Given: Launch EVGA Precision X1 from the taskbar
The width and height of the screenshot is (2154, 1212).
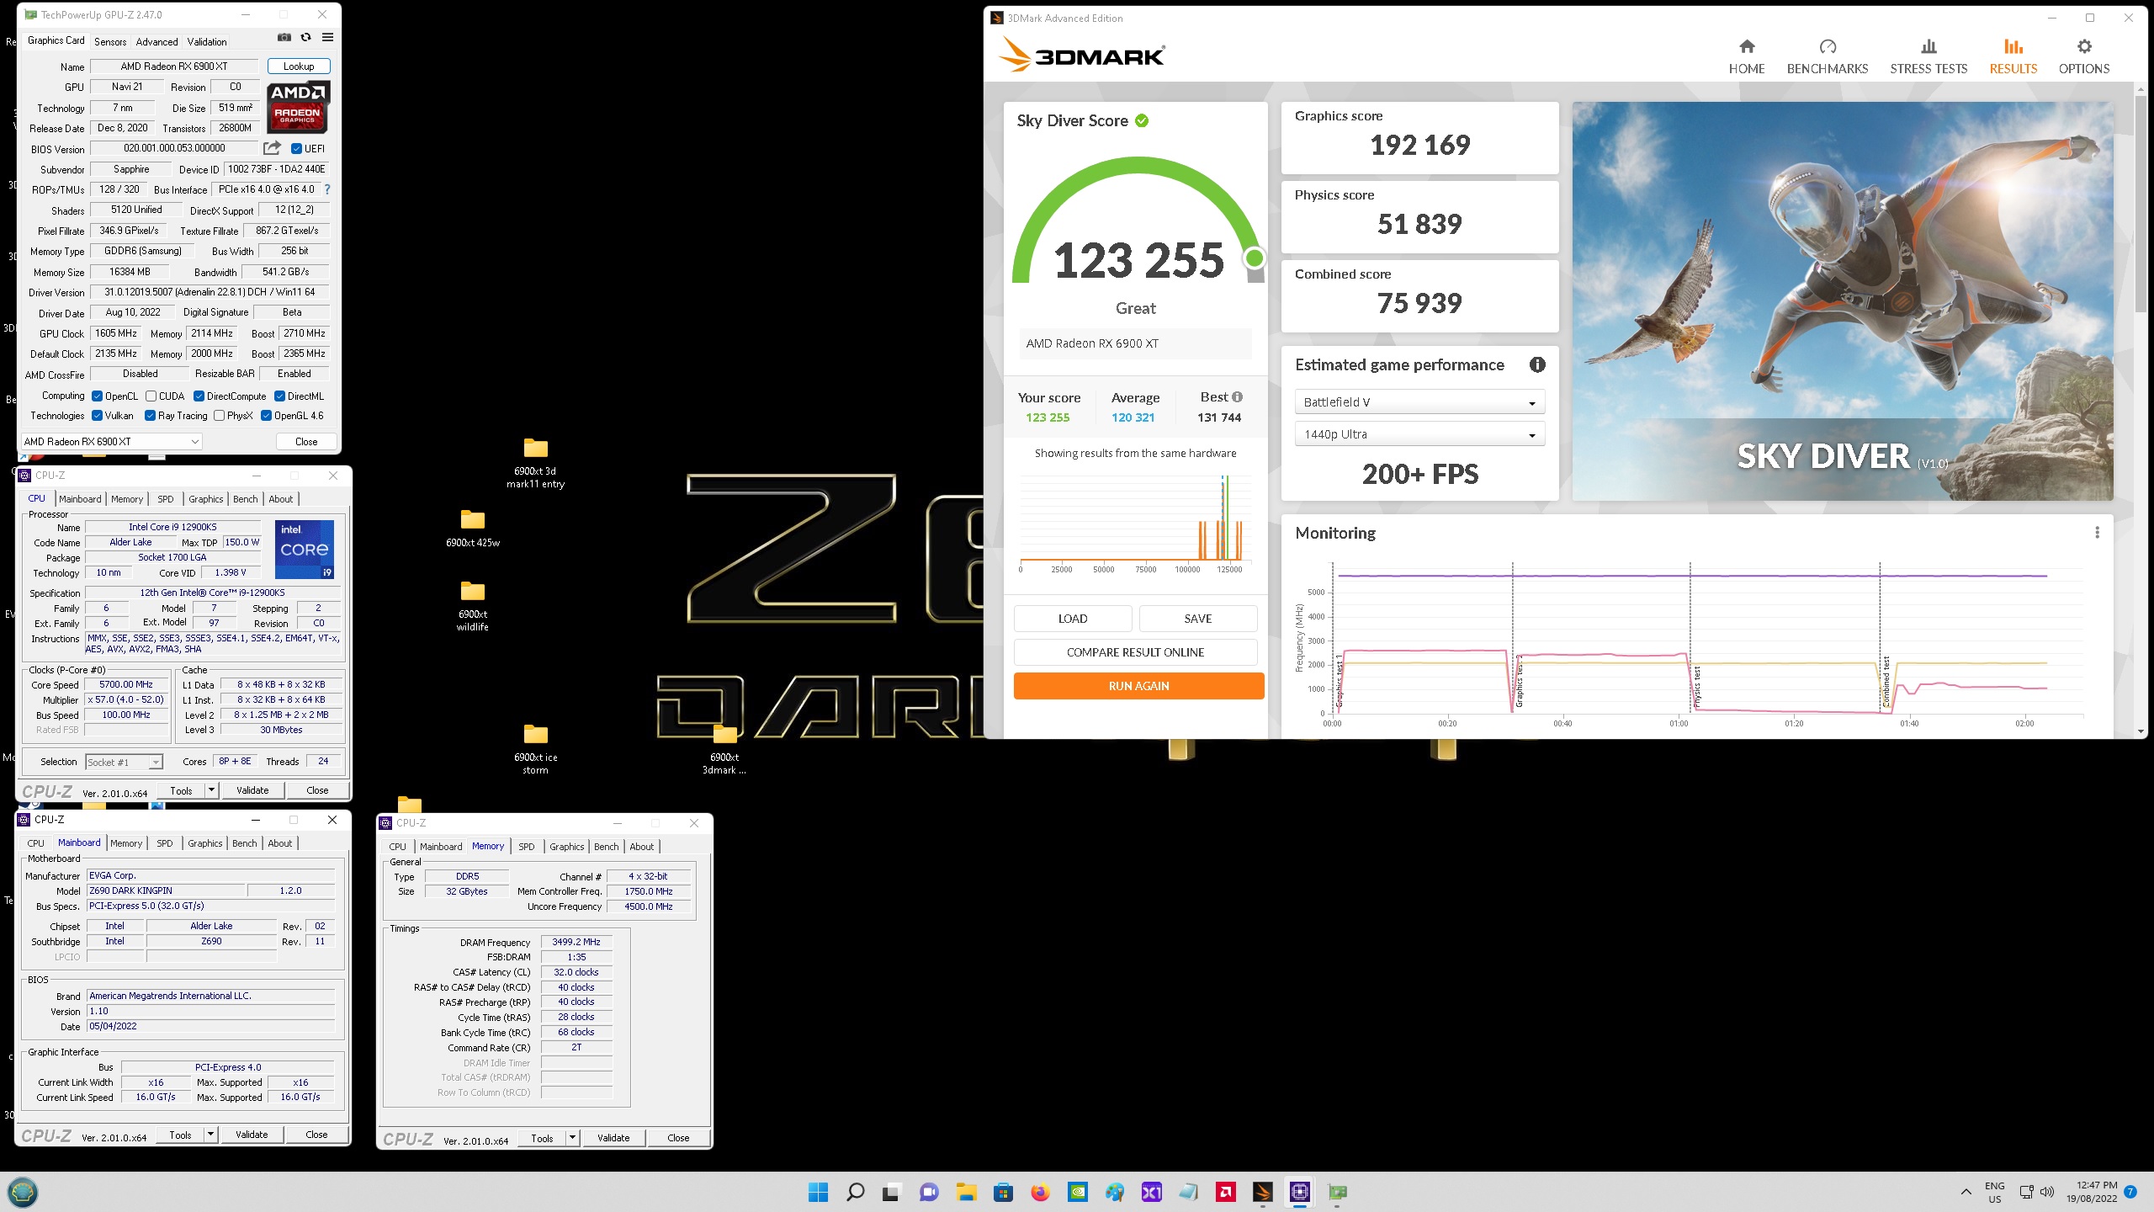Looking at the screenshot, I should pos(1151,1192).
